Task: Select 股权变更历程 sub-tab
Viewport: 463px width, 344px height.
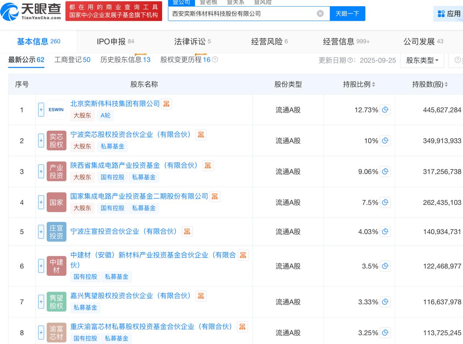Action: pyautogui.click(x=185, y=60)
